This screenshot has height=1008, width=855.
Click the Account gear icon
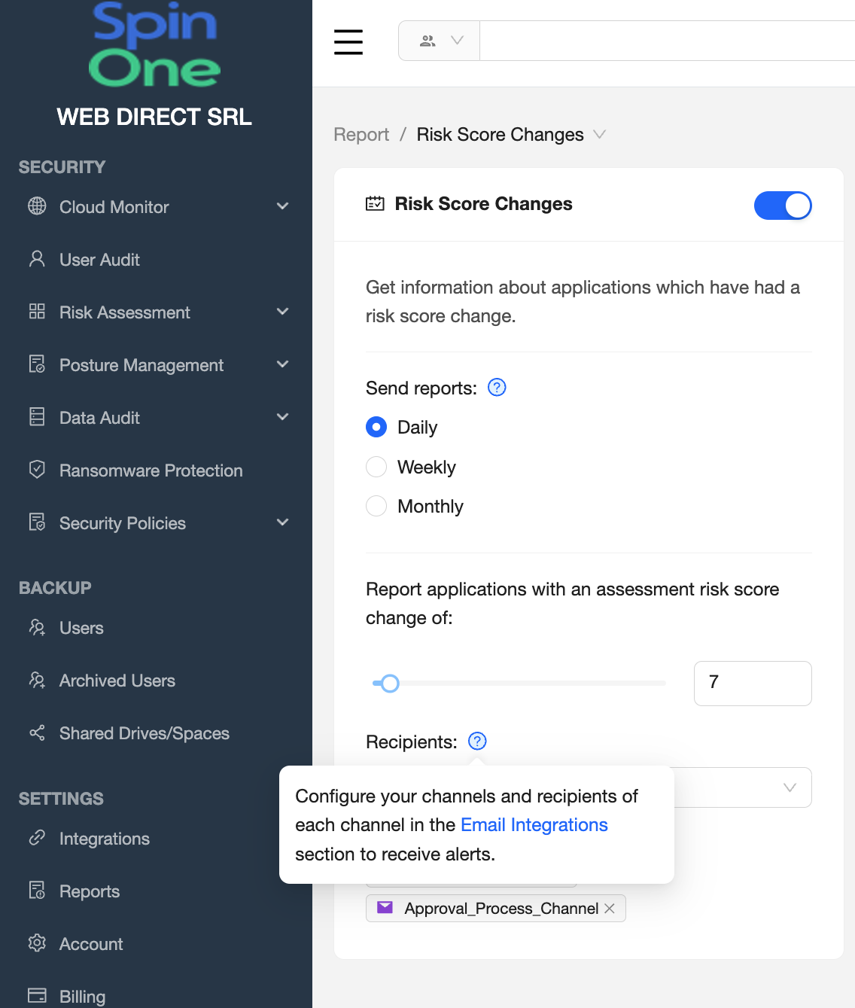point(37,943)
